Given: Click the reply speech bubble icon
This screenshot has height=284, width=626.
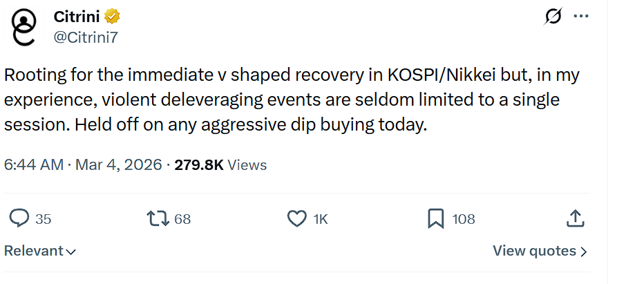Looking at the screenshot, I should [19, 219].
